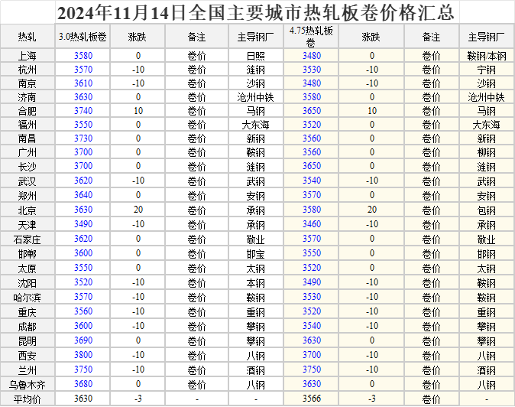
Task: Open Kunming's 3.0 coil price 3690
Action: [83, 340]
